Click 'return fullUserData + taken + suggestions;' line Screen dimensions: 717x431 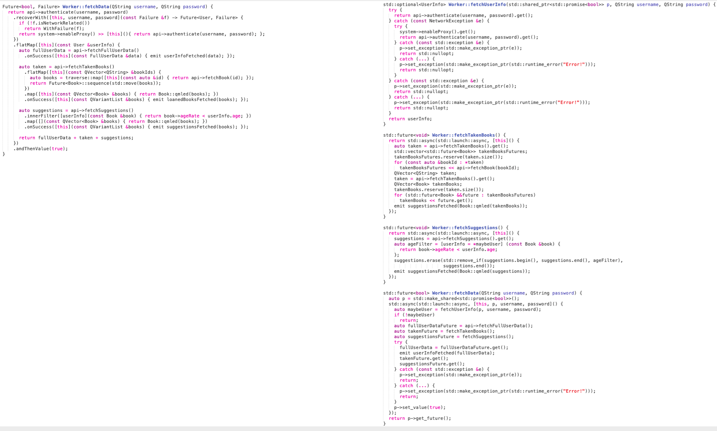76,138
